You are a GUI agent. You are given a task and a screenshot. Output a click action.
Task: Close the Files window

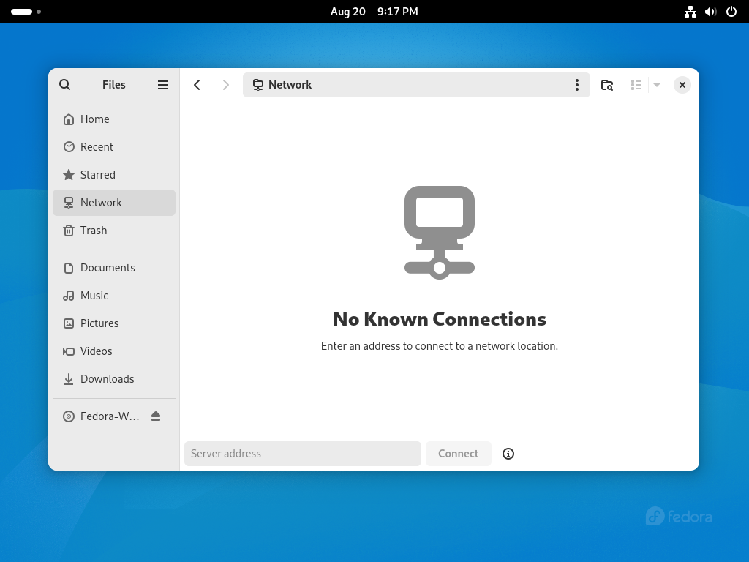point(682,85)
